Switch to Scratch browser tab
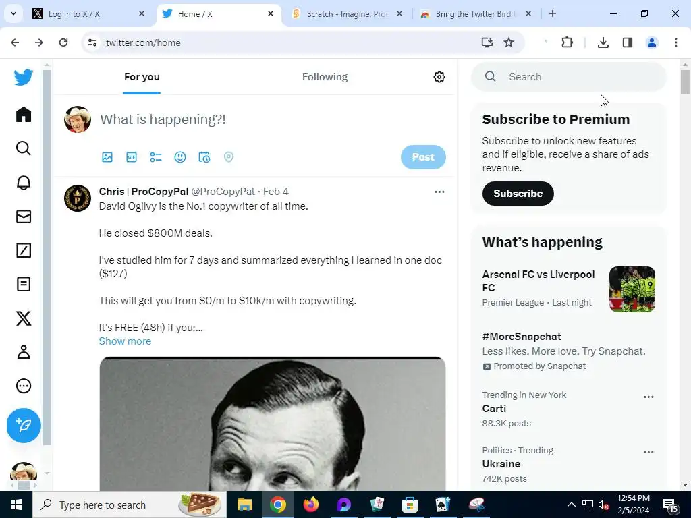 click(x=348, y=13)
